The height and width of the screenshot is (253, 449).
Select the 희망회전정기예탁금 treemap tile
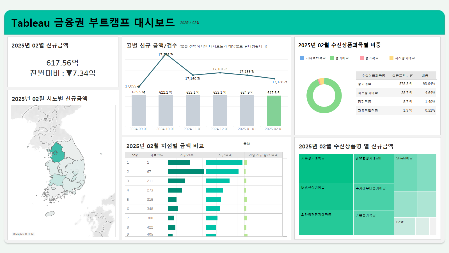[x=326, y=222]
